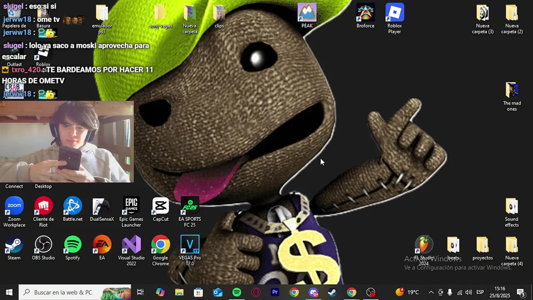
Task: Click the webcam overlay of the streamer
Action: coord(67,142)
